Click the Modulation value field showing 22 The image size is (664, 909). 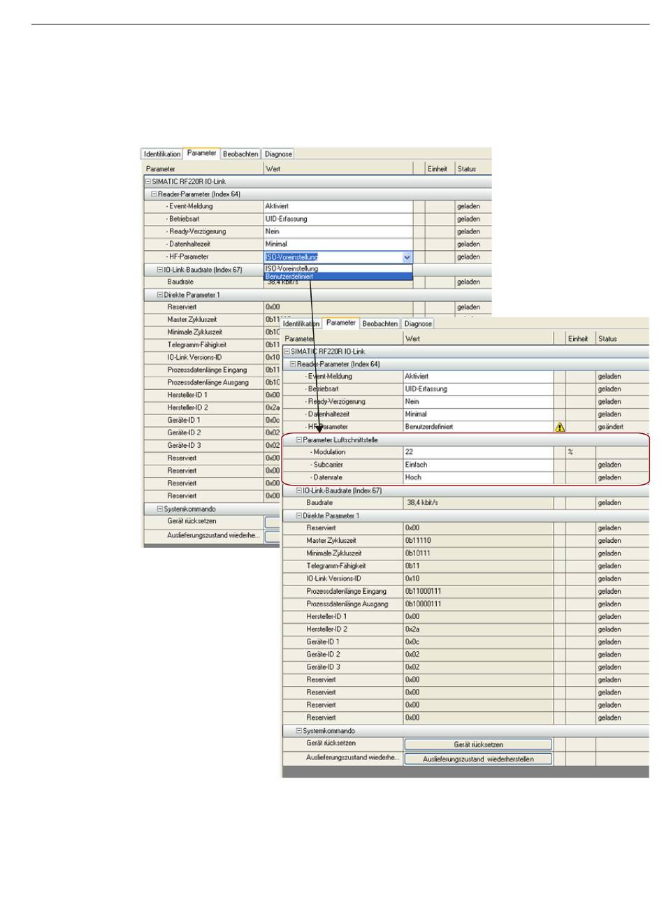click(x=478, y=452)
